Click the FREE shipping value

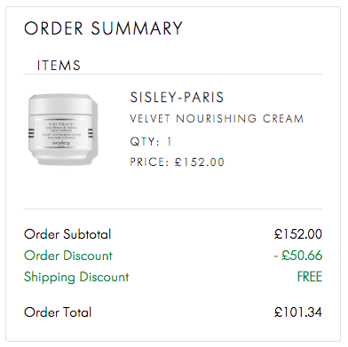[x=310, y=277]
